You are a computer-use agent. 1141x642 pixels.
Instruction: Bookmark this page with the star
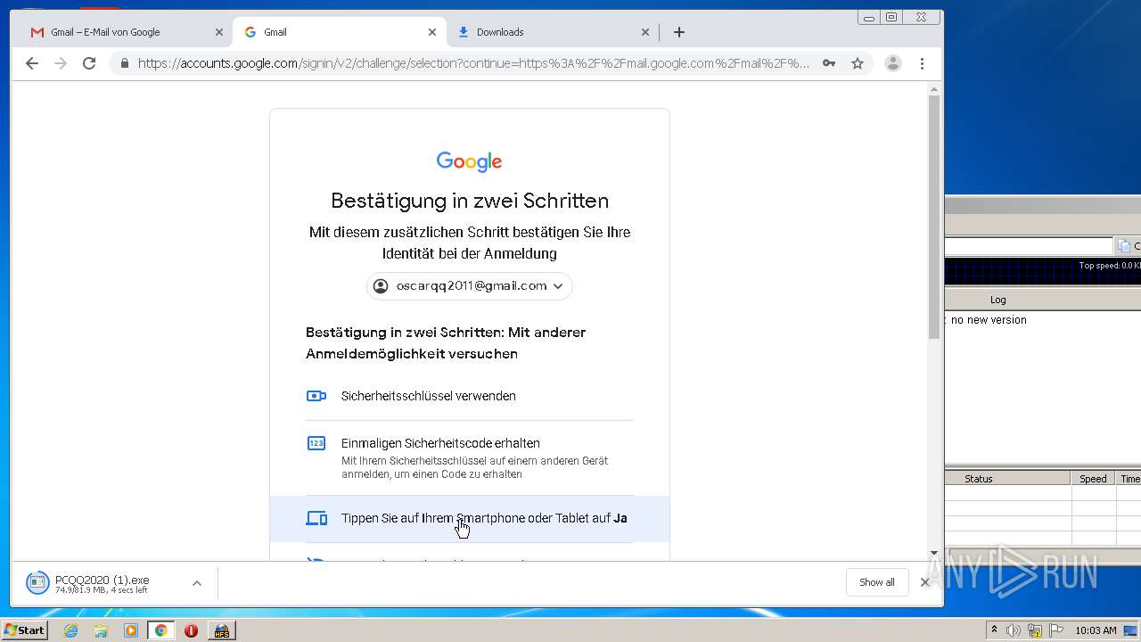pyautogui.click(x=858, y=63)
